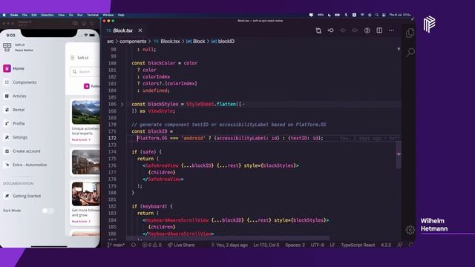Open the Terminal menu
This screenshot has width=475, height=267.
point(93,15)
